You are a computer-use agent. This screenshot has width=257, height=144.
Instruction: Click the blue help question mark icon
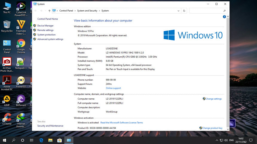coord(224,17)
